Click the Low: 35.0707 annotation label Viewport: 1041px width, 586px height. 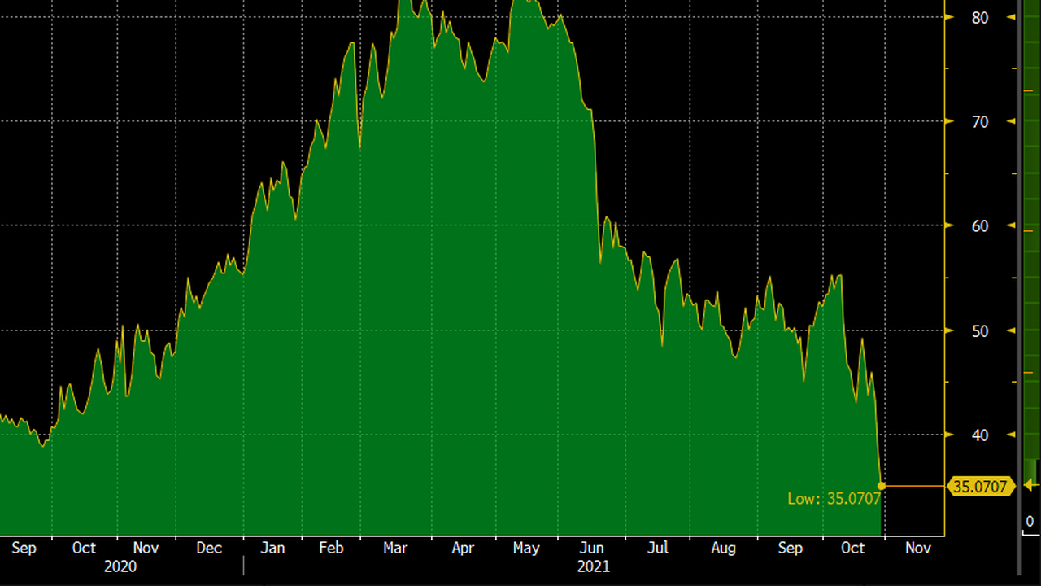pyautogui.click(x=834, y=498)
